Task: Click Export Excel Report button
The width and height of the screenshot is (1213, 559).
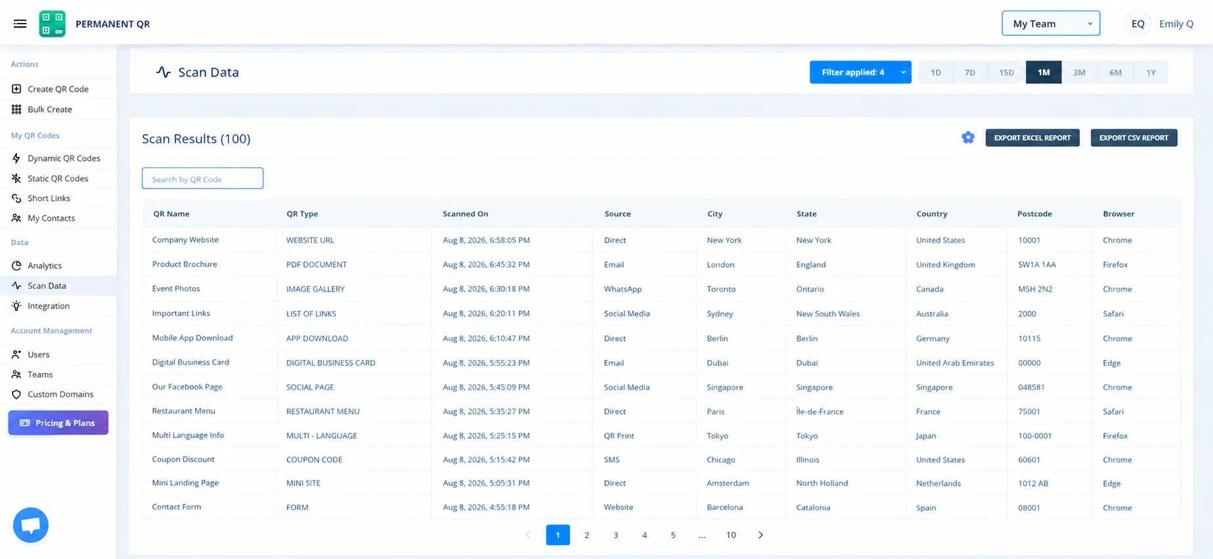Action: coord(1032,138)
